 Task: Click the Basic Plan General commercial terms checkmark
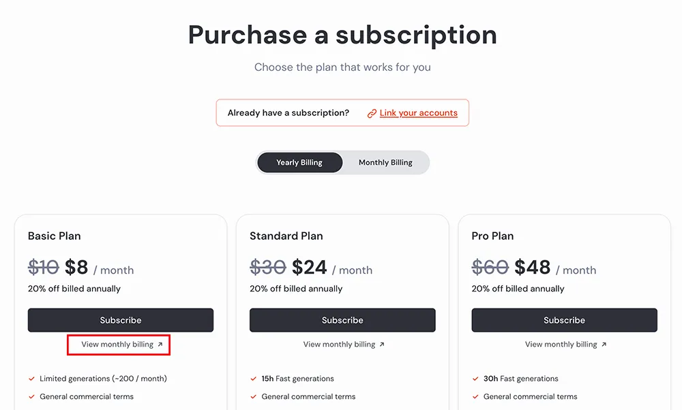point(31,396)
